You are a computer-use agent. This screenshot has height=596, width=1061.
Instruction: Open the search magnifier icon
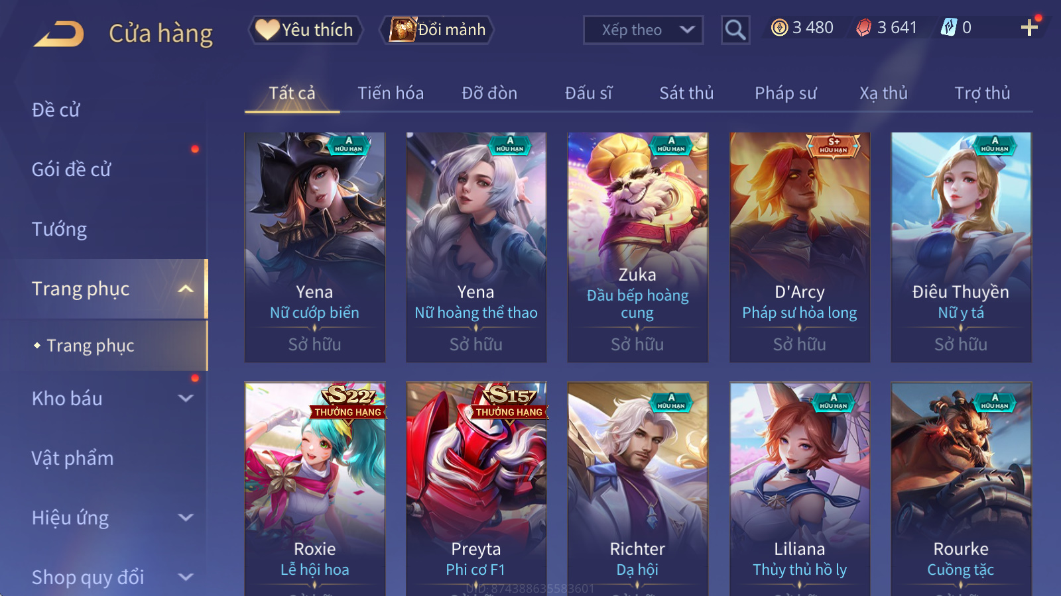pyautogui.click(x=735, y=30)
